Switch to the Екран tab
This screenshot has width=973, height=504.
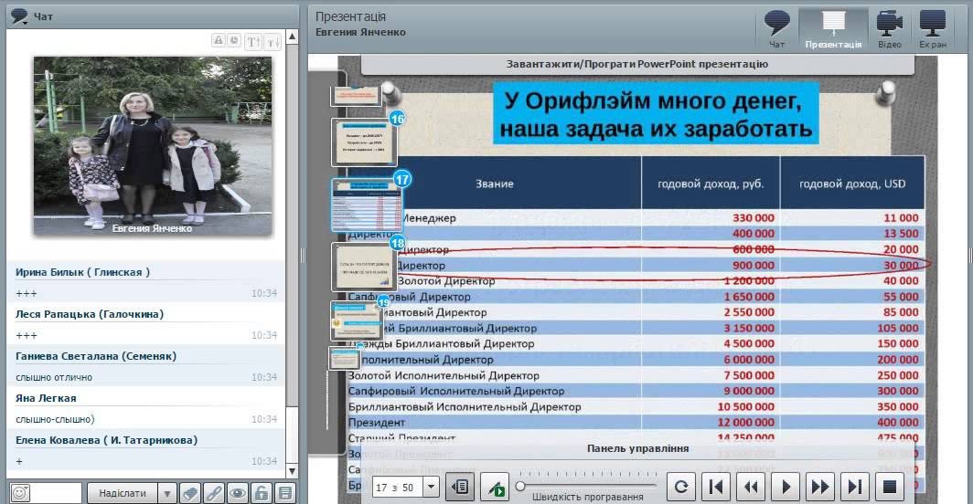pyautogui.click(x=933, y=29)
